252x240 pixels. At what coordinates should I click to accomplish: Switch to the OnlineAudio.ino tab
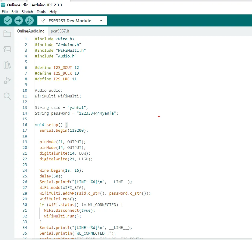tap(31, 31)
